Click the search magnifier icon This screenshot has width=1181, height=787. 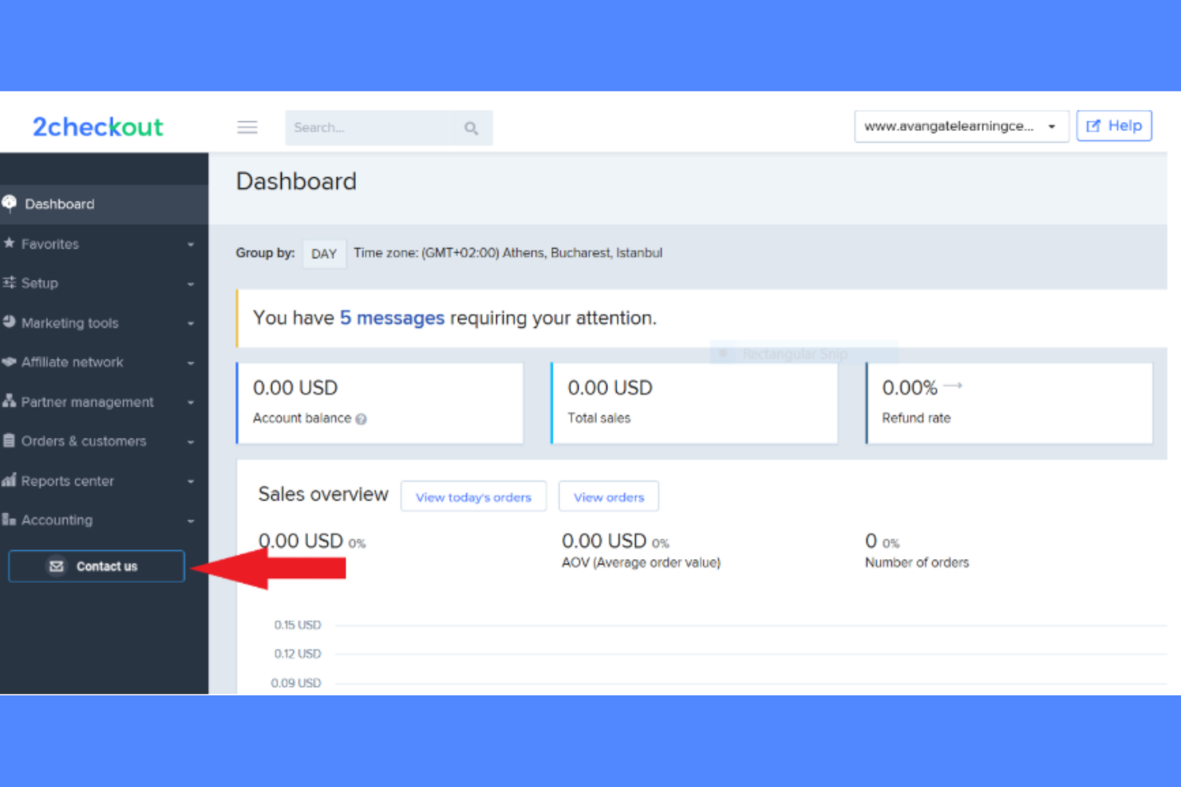tap(471, 128)
